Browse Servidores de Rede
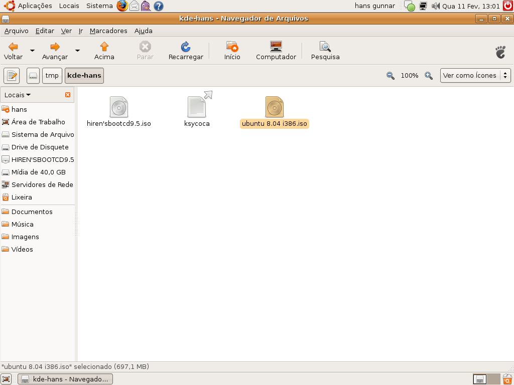 37,184
